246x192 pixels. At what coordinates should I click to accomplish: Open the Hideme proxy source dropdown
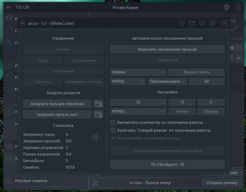138,72
